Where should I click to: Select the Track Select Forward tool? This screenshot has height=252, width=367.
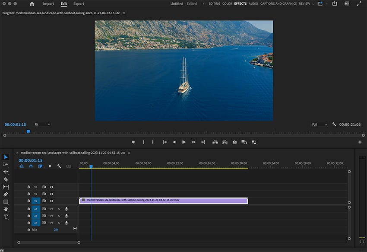coord(6,164)
